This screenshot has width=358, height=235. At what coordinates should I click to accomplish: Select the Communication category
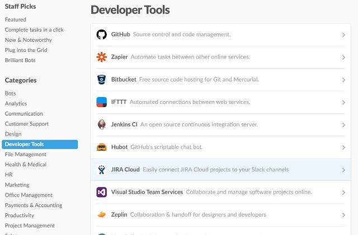(23, 114)
